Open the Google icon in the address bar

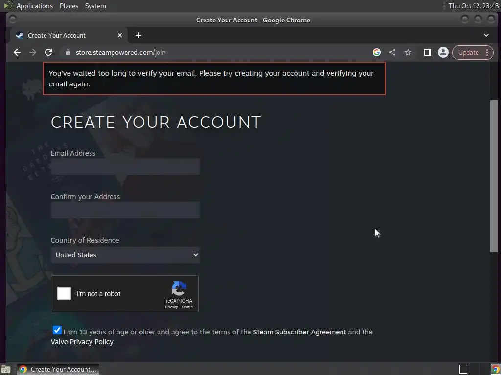point(377,52)
